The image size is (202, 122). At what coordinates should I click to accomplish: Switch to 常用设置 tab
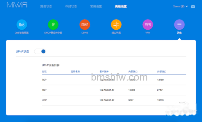click(x=96, y=6)
